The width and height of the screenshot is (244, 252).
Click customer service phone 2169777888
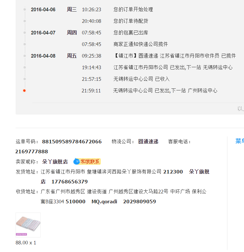point(31,152)
